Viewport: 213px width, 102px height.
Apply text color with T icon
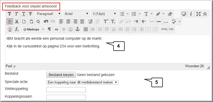click(146, 14)
